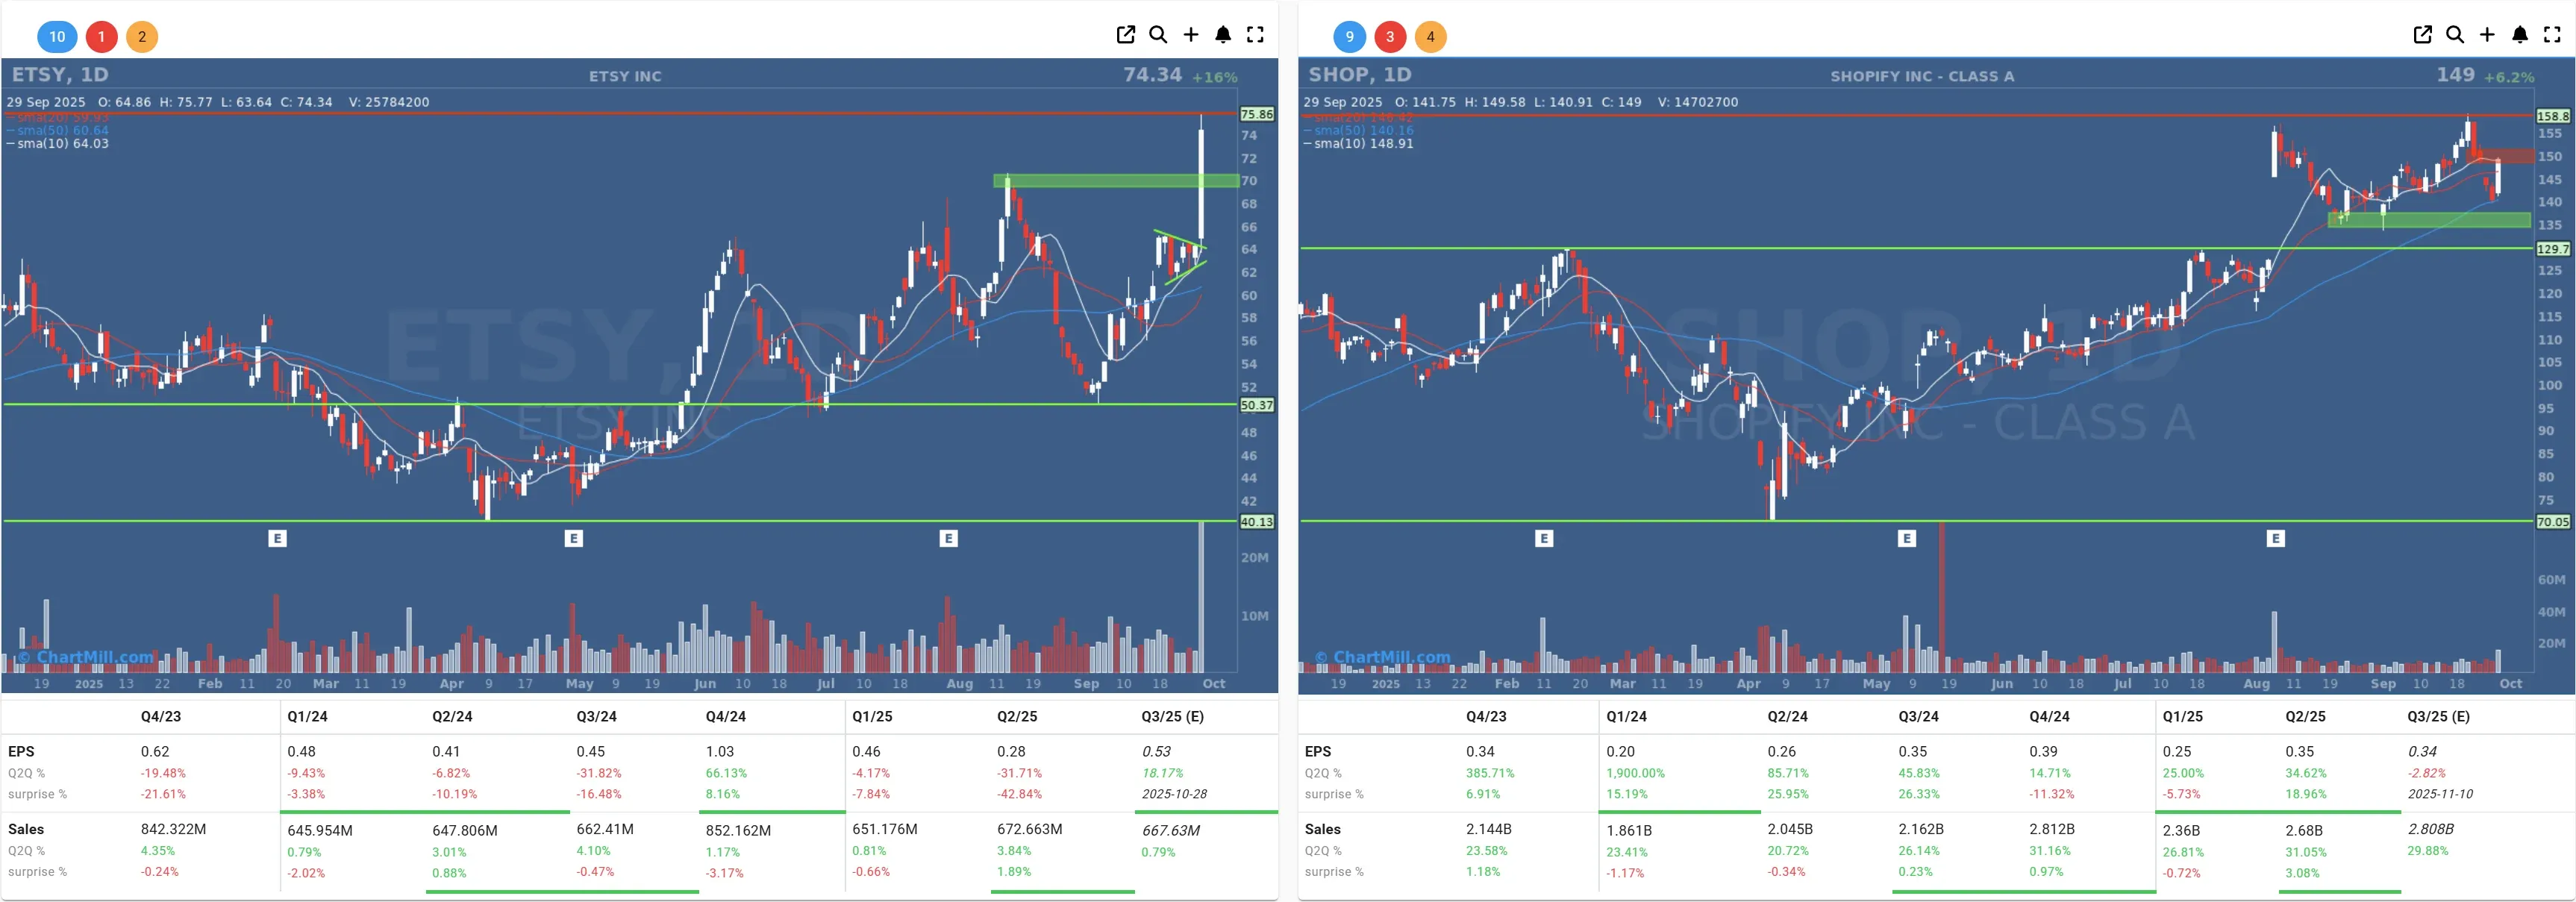
Task: Click SHOP support price label 129.7
Action: pyautogui.click(x=2553, y=248)
